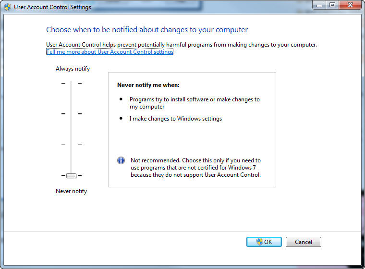Click 'I make changes to Windows settings' text
Image resolution: width=365 pixels, height=269 pixels.
pyautogui.click(x=175, y=119)
